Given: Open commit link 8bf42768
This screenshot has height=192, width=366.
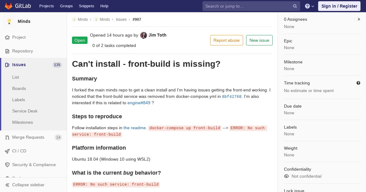Looking at the screenshot, I should (232, 97).
